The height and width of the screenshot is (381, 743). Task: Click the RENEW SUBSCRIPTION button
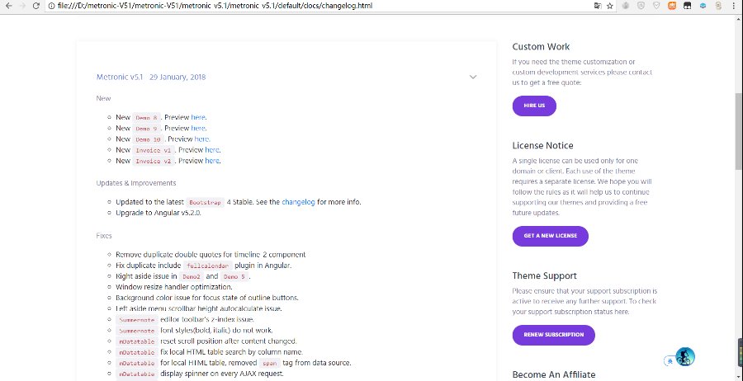click(x=553, y=335)
